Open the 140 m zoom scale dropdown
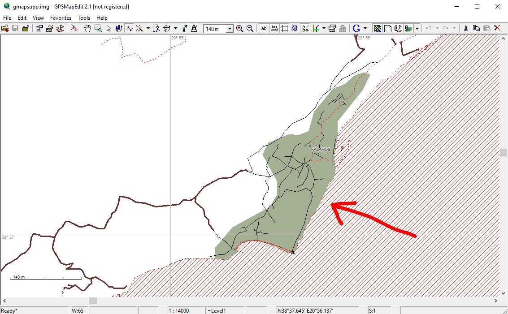This screenshot has height=314, width=508. pyautogui.click(x=230, y=29)
